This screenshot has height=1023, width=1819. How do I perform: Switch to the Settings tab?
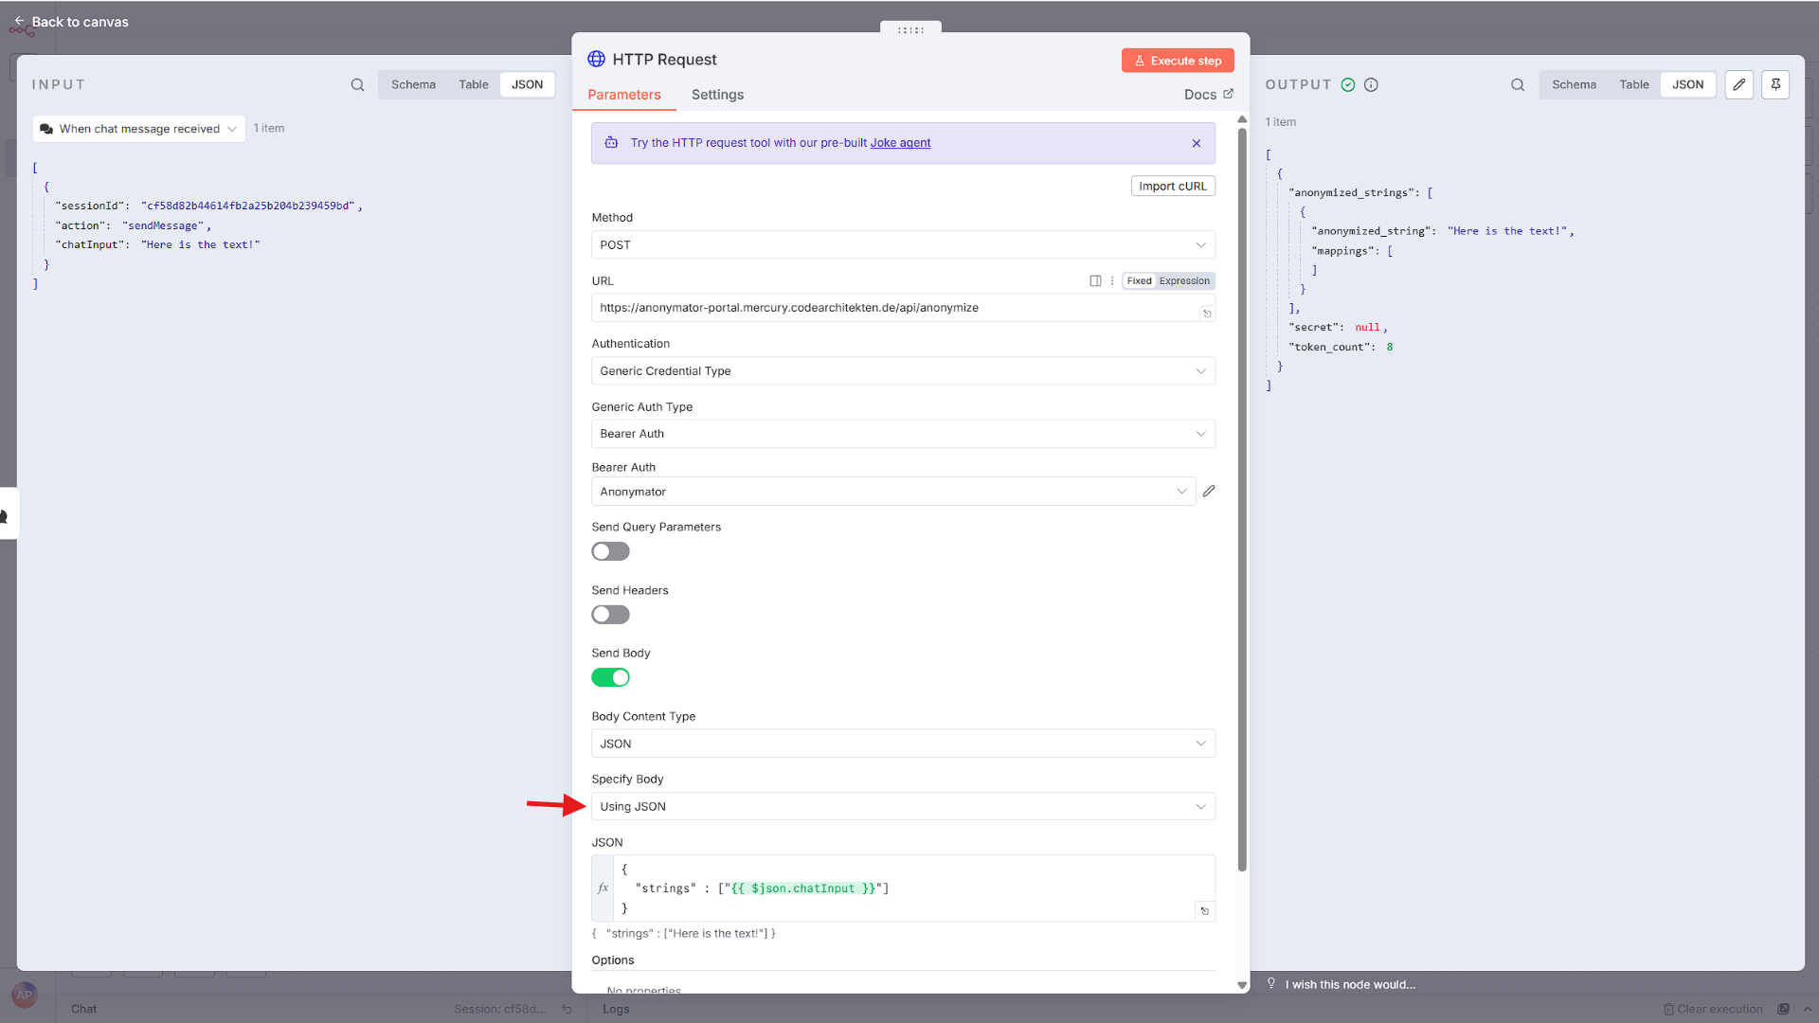(717, 95)
